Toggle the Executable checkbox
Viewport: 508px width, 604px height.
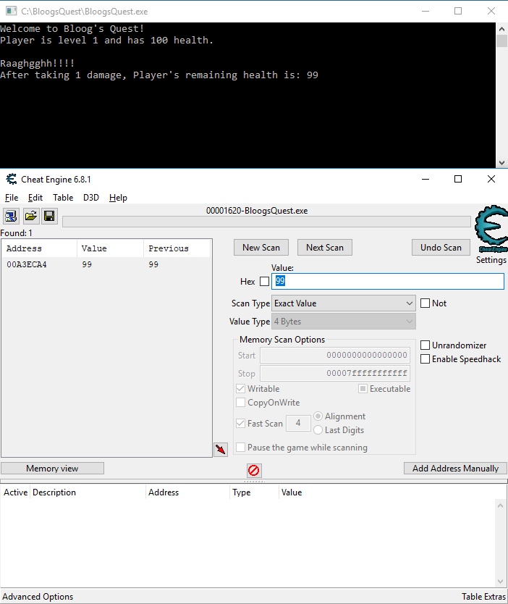(363, 389)
